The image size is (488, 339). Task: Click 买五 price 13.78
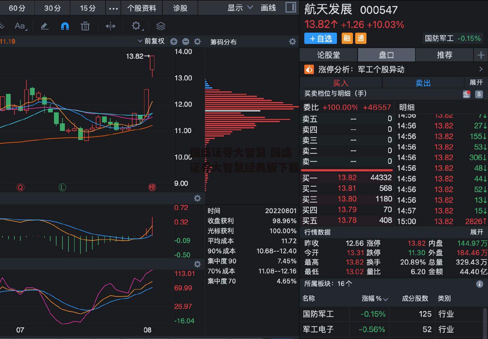click(347, 220)
